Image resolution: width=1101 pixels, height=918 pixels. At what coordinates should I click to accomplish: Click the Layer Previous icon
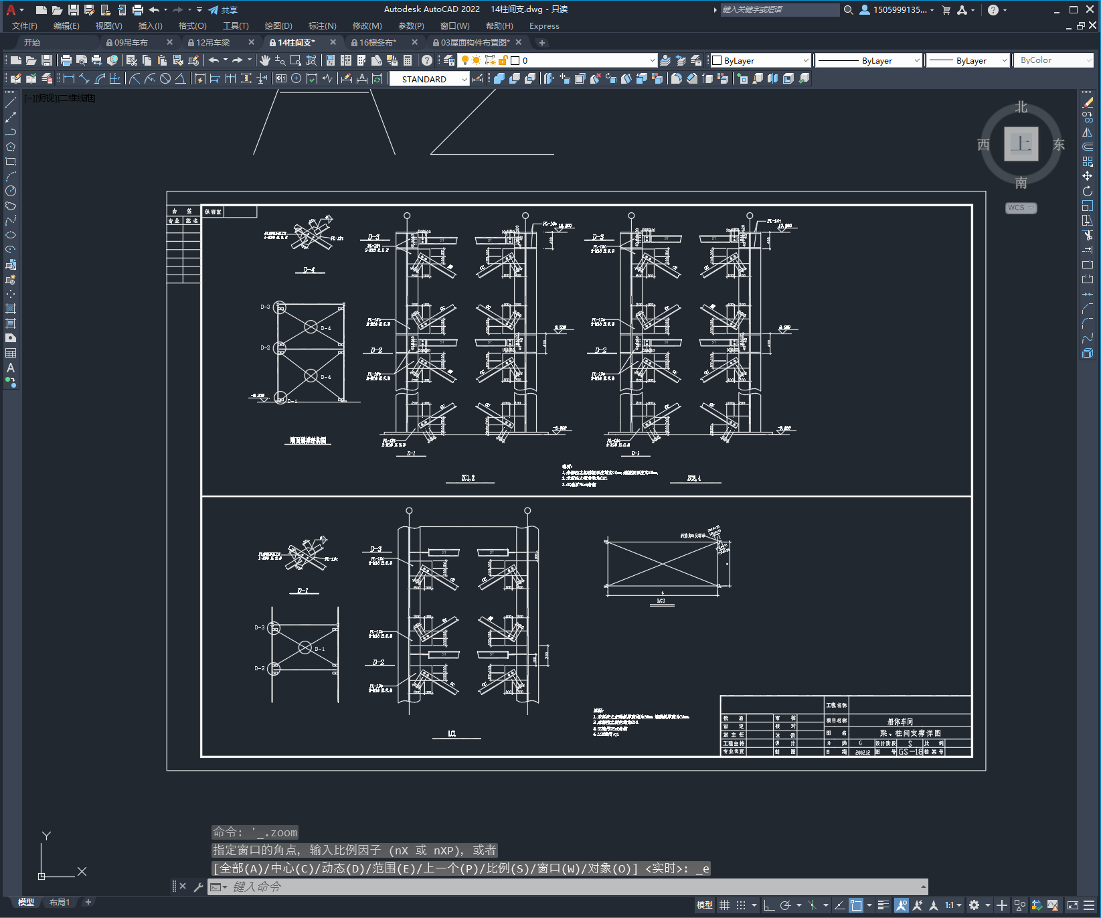click(x=681, y=60)
